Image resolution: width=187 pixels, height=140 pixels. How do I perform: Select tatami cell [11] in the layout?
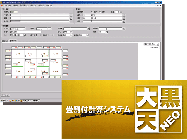point(43,71)
